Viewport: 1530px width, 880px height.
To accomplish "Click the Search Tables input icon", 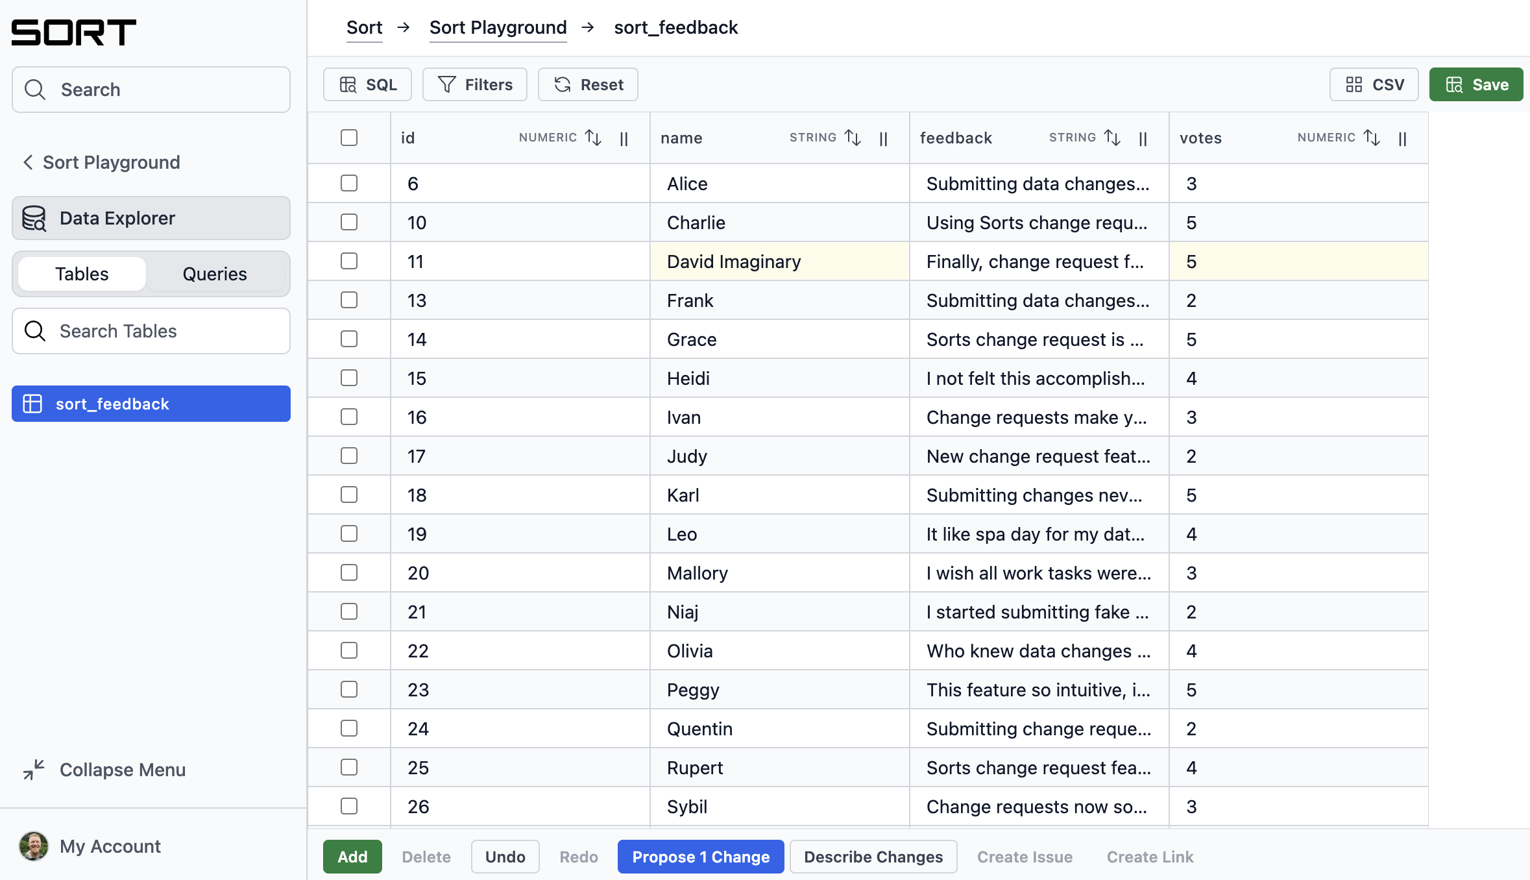I will coord(34,331).
